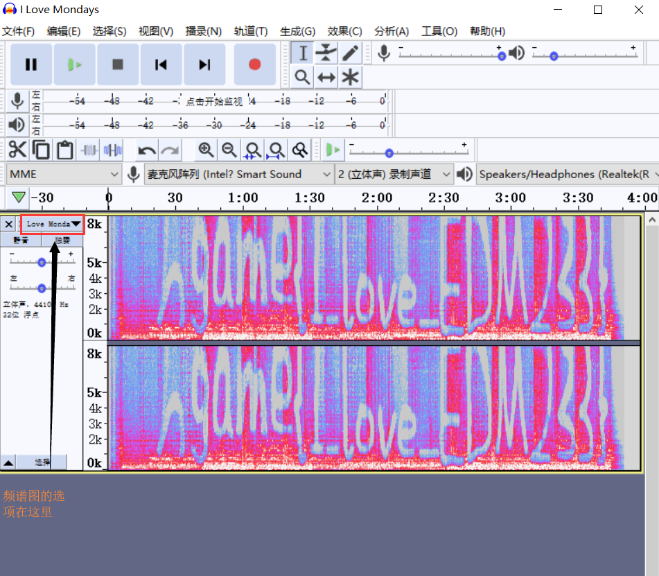This screenshot has width=659, height=576.
Task: Open the 编辑(E) menu
Action: (x=64, y=31)
